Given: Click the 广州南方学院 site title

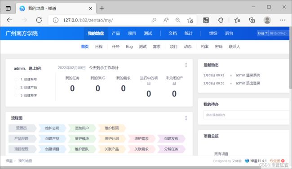Looking at the screenshot, I should [22, 33].
